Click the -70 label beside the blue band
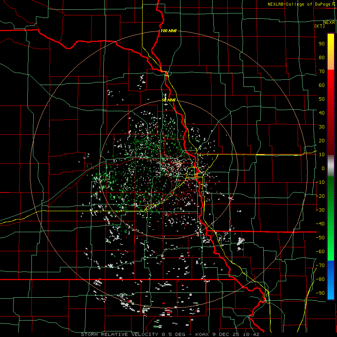The image size is (337, 337). click(320, 265)
